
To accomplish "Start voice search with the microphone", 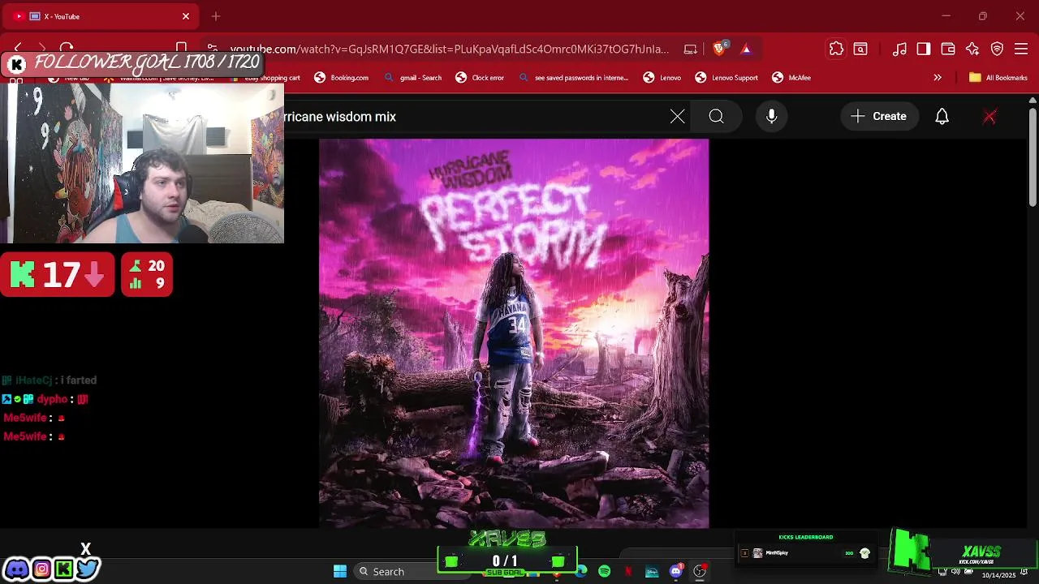I will coord(771,117).
